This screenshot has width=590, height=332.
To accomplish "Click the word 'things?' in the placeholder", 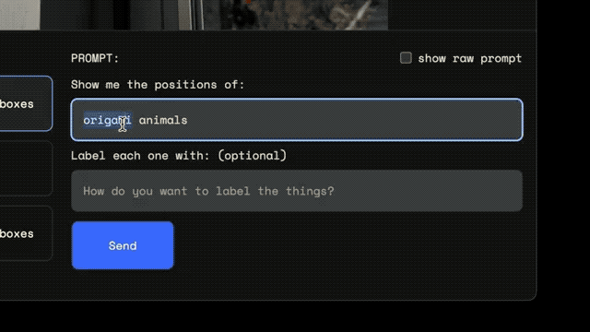I will click(310, 191).
